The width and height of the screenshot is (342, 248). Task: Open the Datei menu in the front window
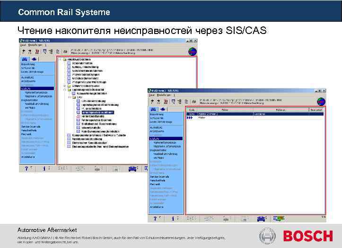click(151, 95)
